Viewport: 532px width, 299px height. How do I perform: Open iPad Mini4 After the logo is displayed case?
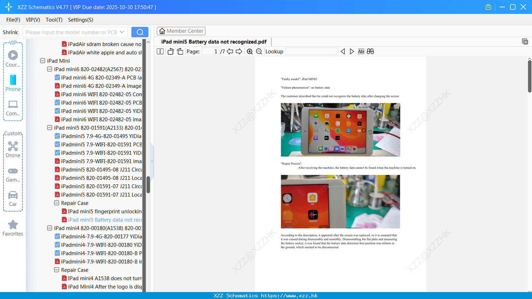click(102, 286)
